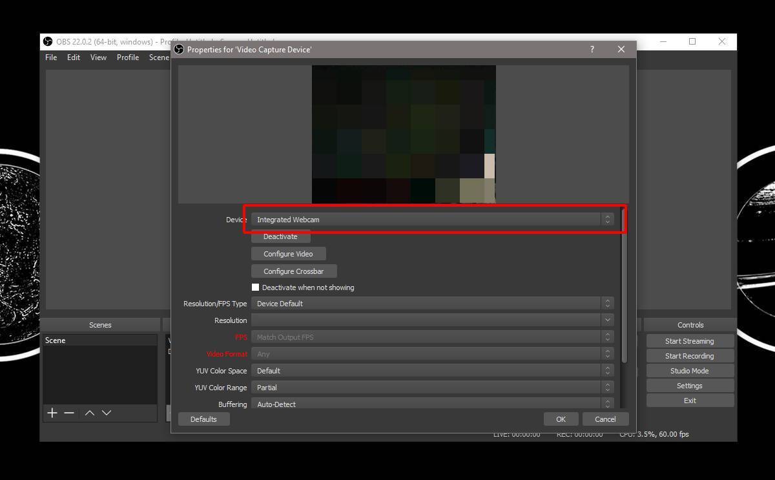Expand the YUV Color Space dropdown
775x480 pixels.
(431, 371)
